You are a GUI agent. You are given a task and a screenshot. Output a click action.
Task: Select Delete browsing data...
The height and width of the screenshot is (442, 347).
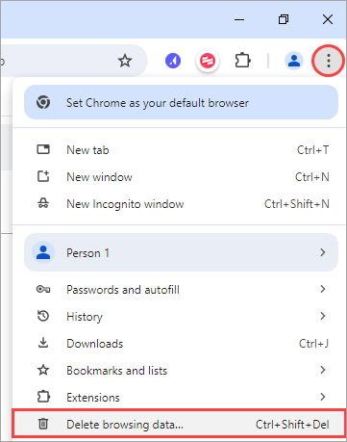179,424
